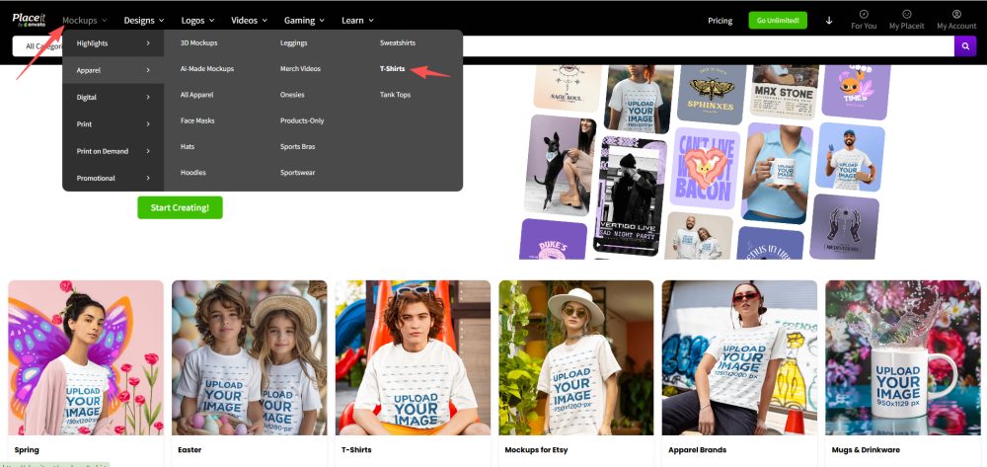Click the Sphinxes moth design tile
Image resolution: width=987 pixels, height=467 pixels.
[711, 94]
